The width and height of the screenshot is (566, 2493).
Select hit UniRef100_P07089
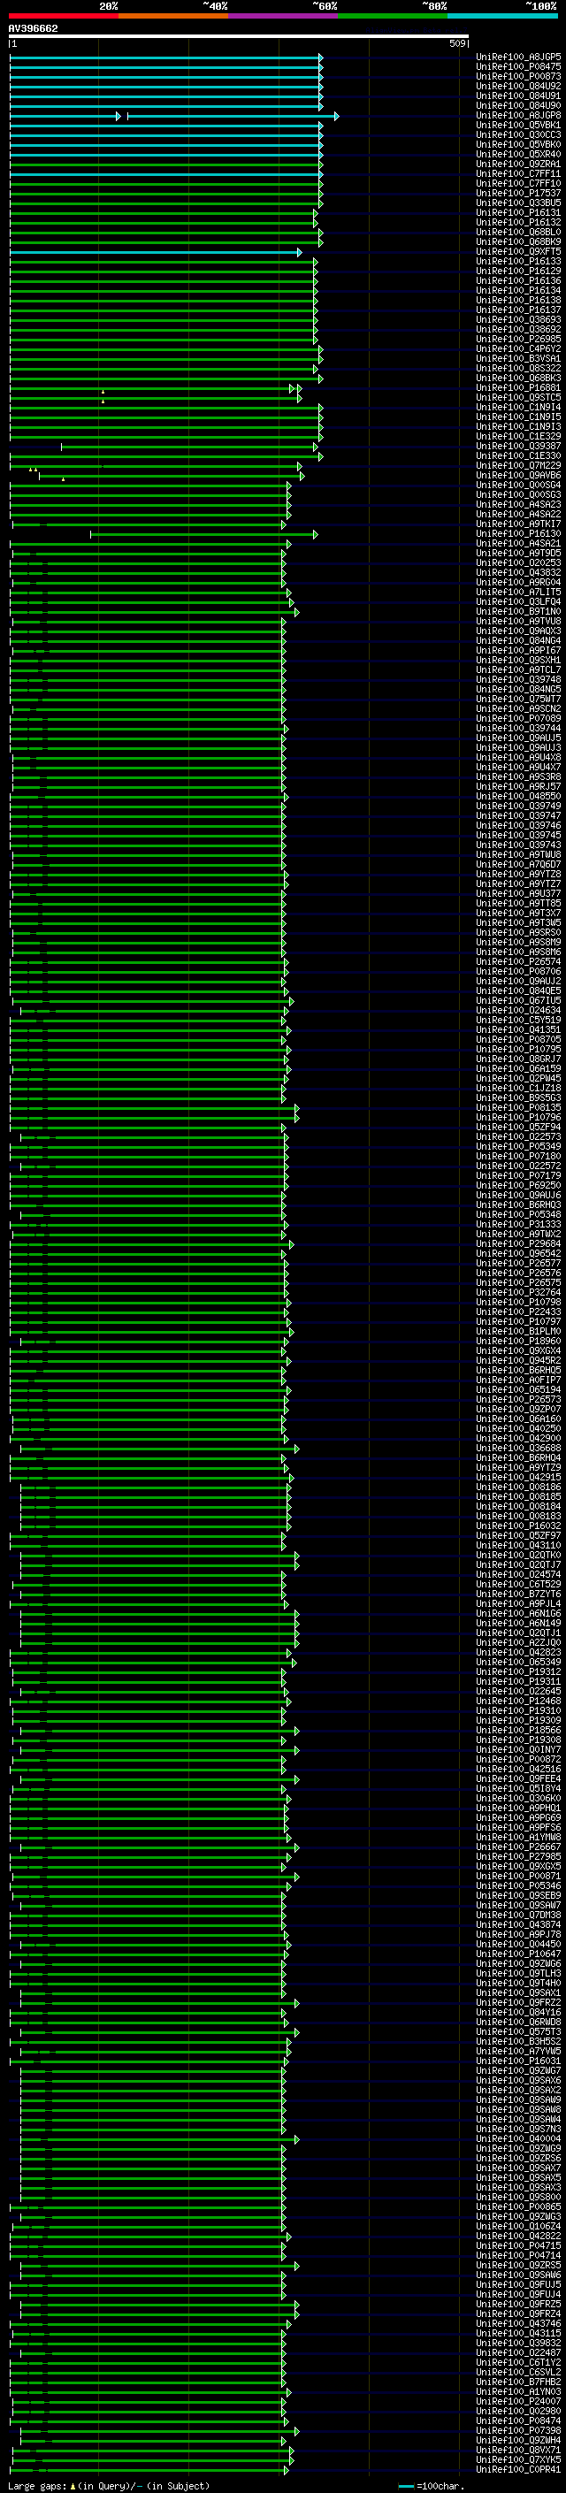coord(518,718)
